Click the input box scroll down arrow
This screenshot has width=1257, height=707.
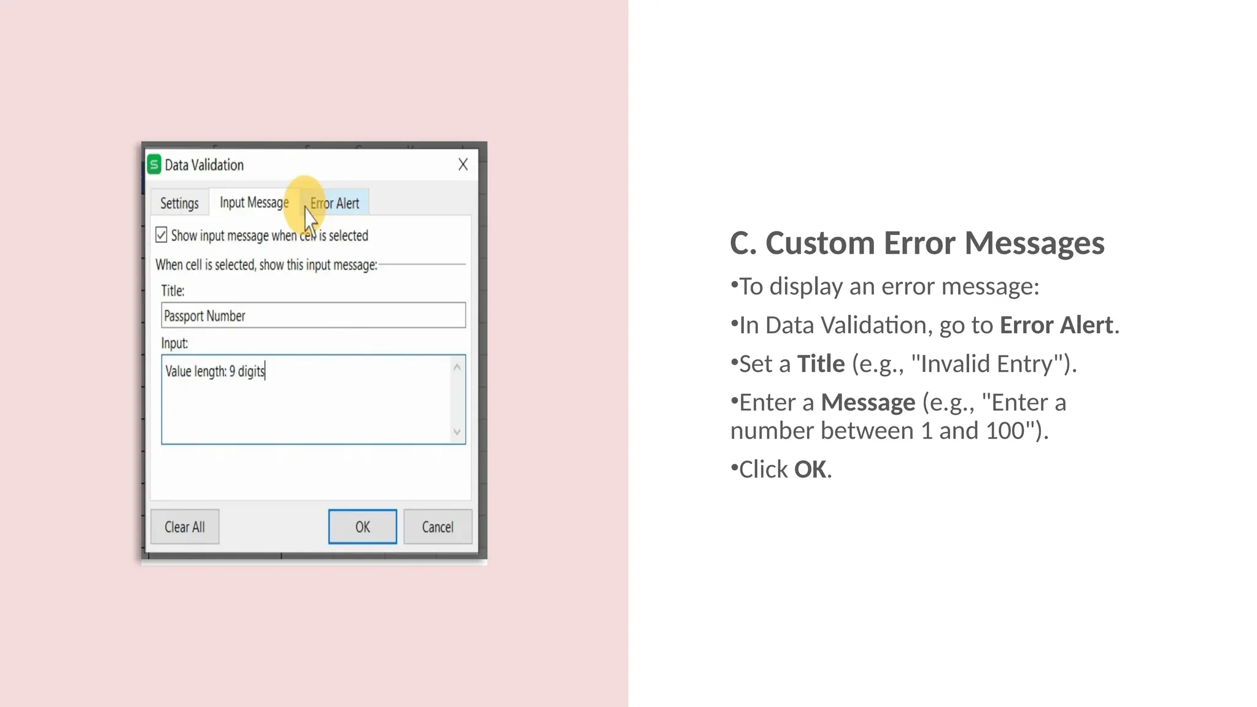[457, 432]
